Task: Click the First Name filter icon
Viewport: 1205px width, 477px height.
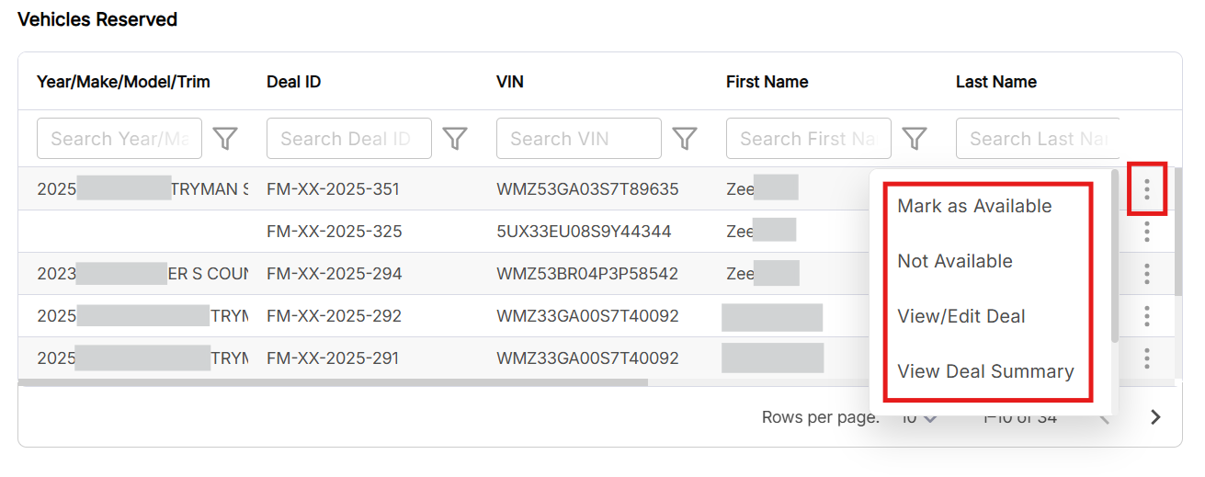Action: (914, 139)
